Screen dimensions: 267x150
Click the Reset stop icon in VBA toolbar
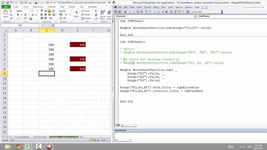pos(163,12)
